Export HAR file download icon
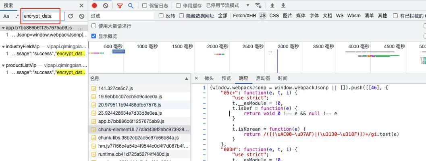The width and height of the screenshot is (426, 161). pyautogui.click(x=283, y=5)
